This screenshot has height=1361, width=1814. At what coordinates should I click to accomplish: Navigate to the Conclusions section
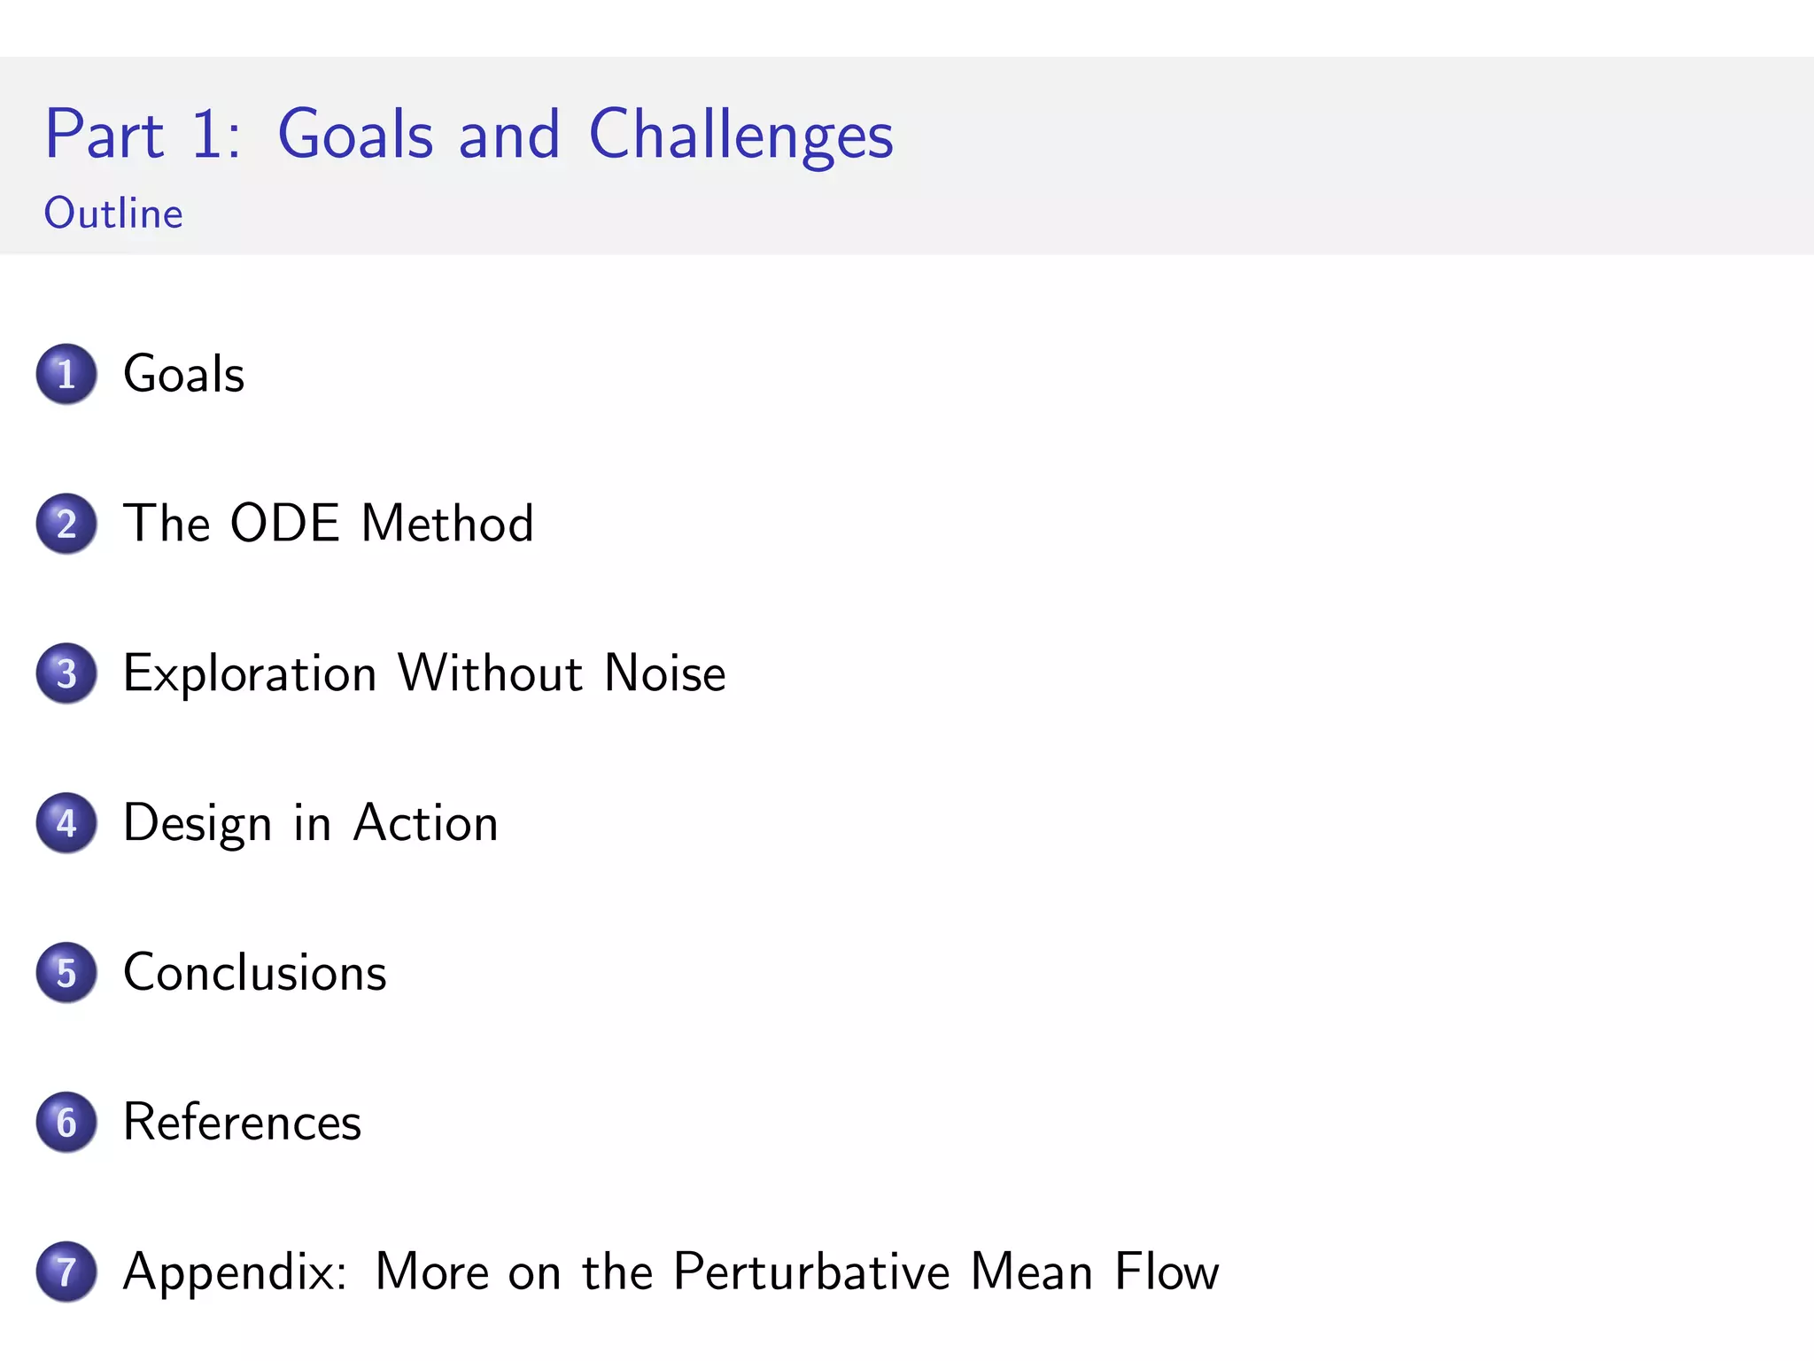point(255,973)
